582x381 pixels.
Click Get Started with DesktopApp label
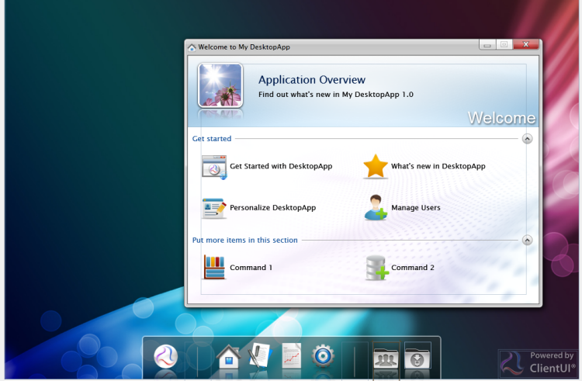(x=281, y=166)
